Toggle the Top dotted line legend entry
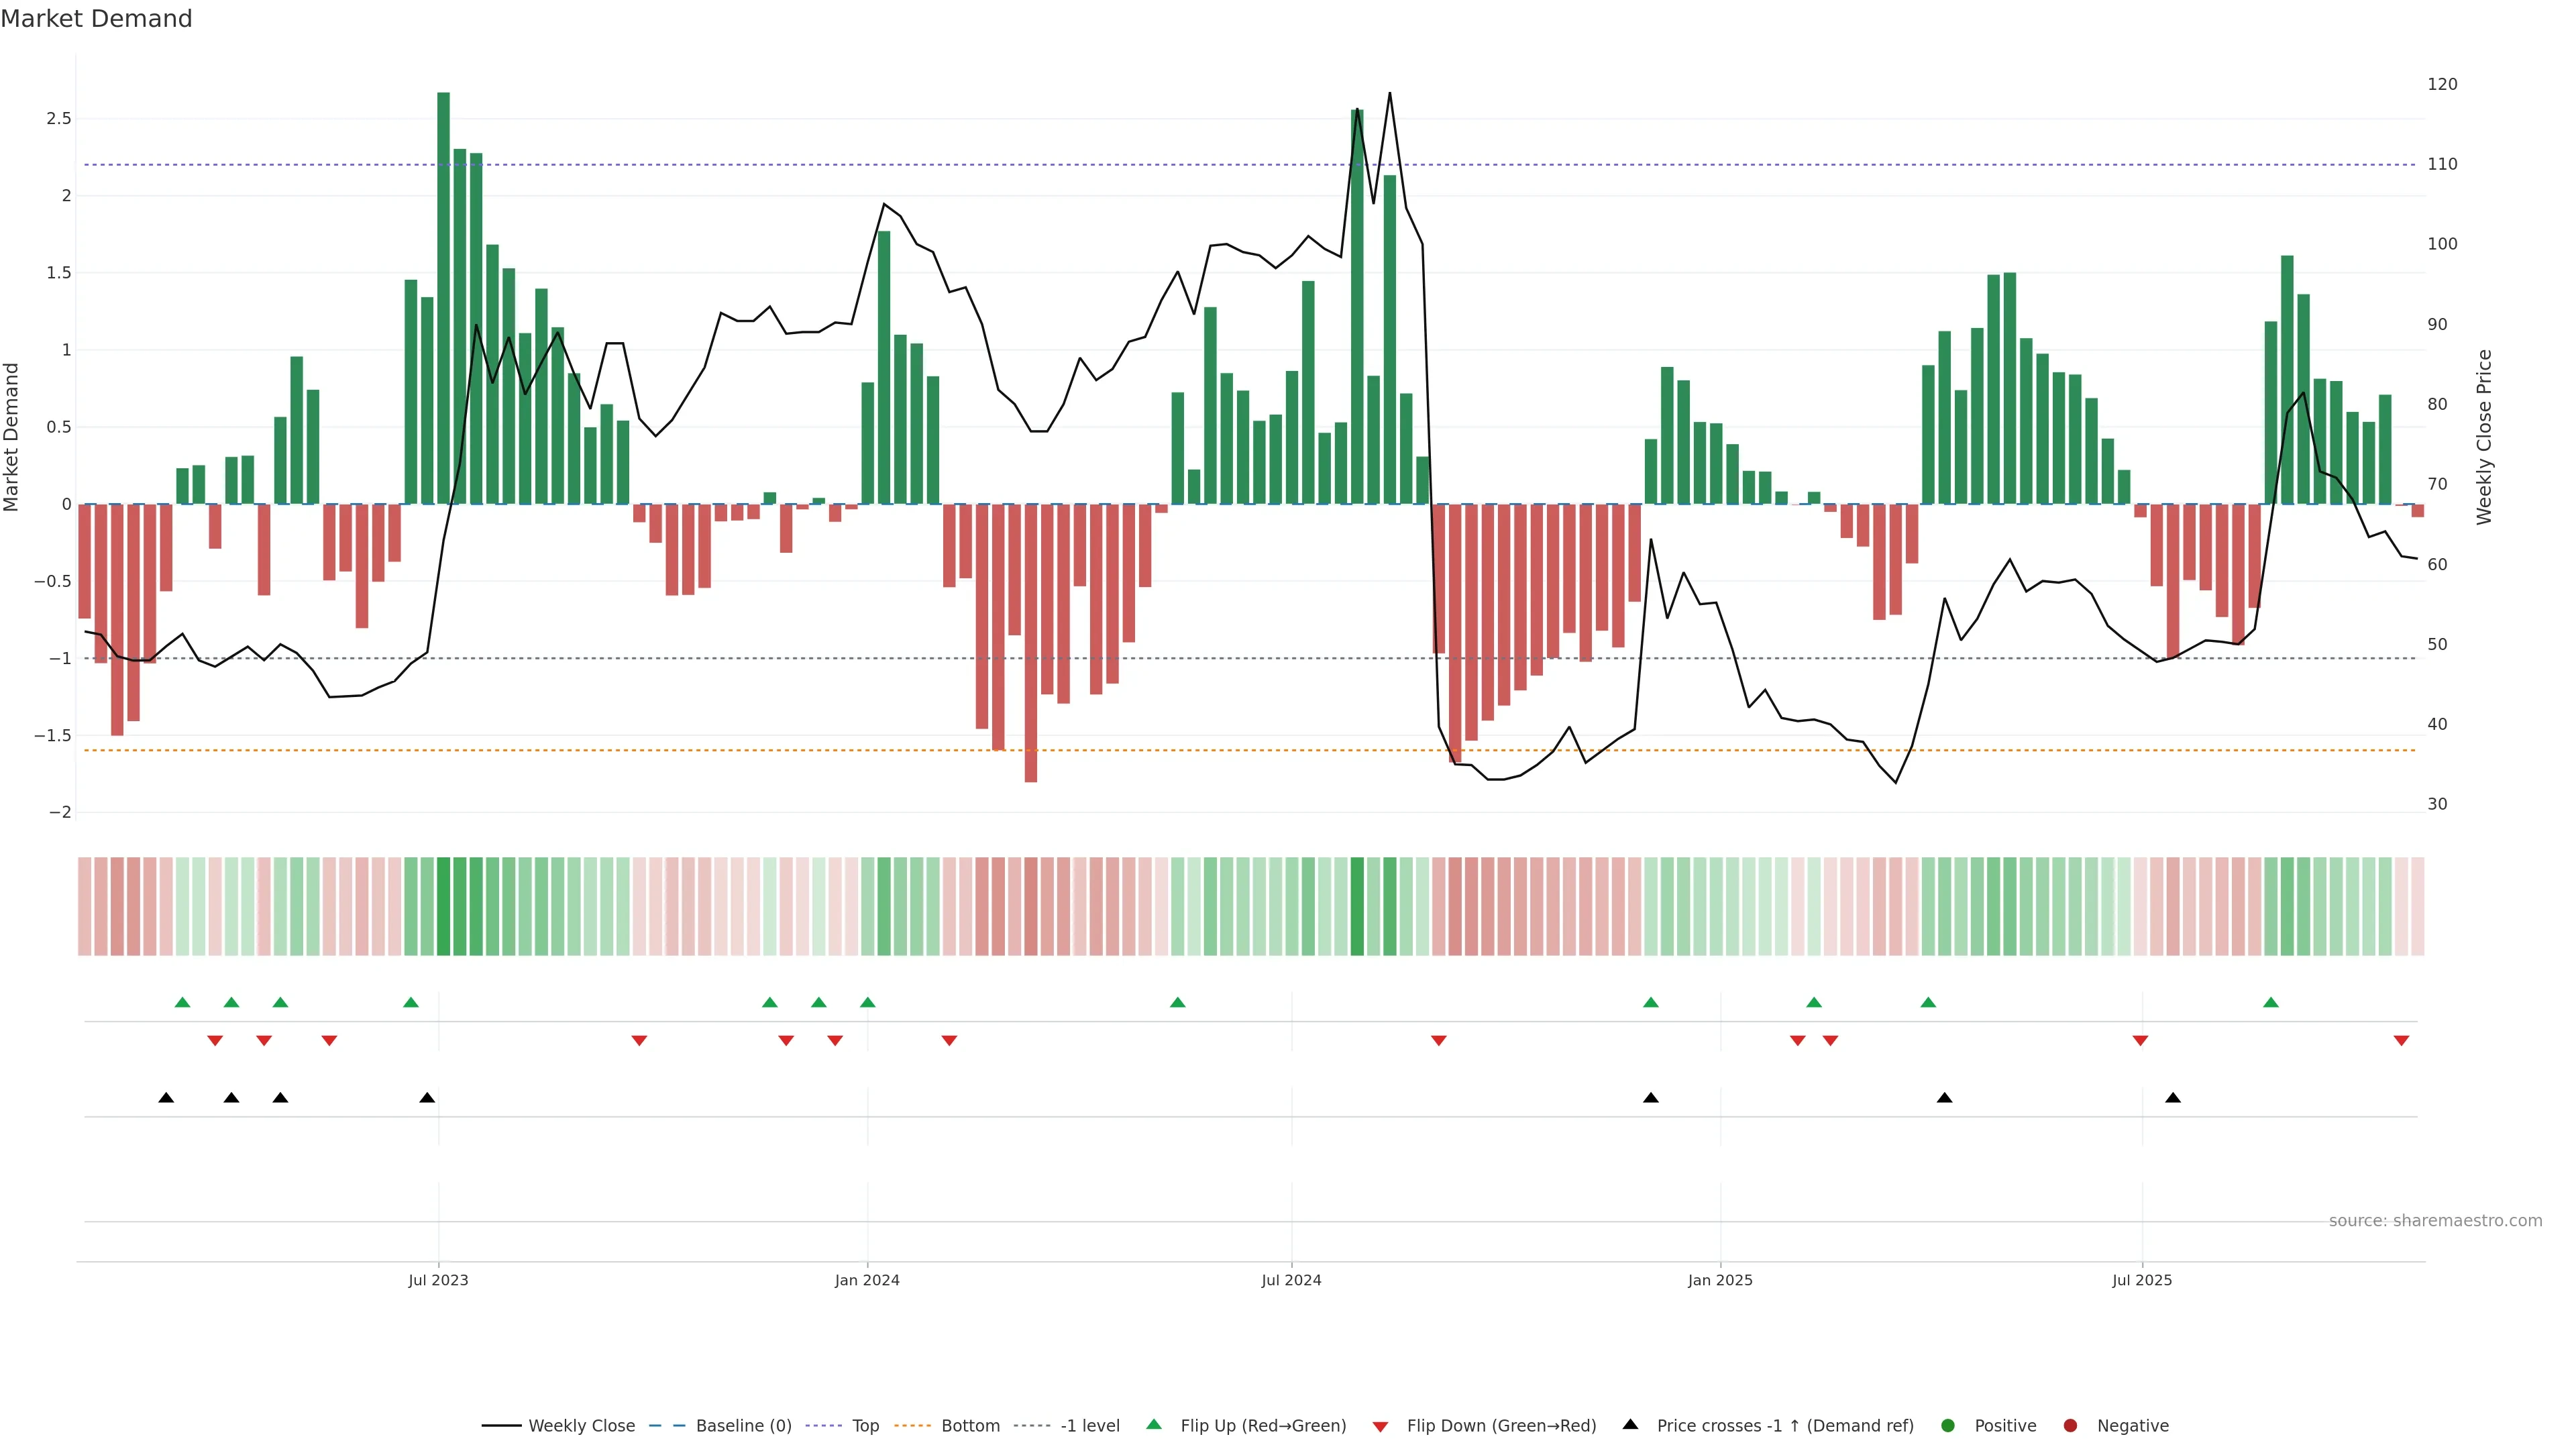2576x1449 pixels. click(x=865, y=1426)
